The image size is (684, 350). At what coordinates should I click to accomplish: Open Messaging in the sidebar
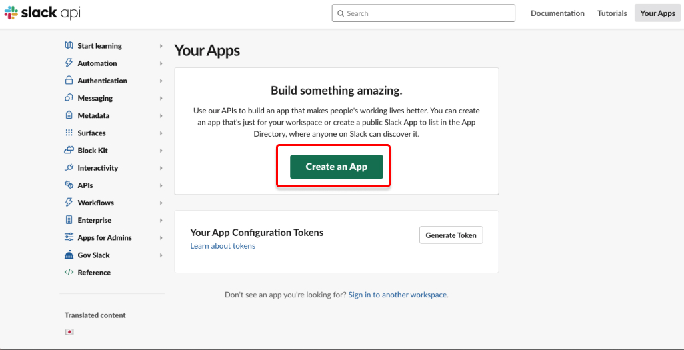(95, 98)
